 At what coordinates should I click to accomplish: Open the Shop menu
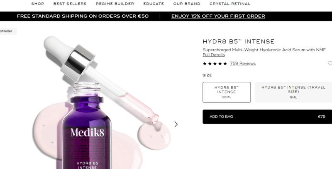(x=38, y=4)
